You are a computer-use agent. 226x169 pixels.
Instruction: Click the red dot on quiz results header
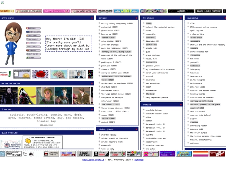pyautogui.click(x=92, y=133)
